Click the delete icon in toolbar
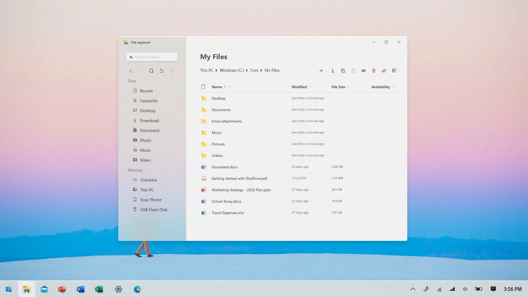 pos(373,70)
